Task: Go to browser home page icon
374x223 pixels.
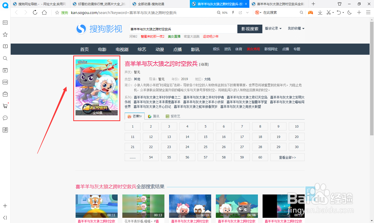Action: click(44, 12)
